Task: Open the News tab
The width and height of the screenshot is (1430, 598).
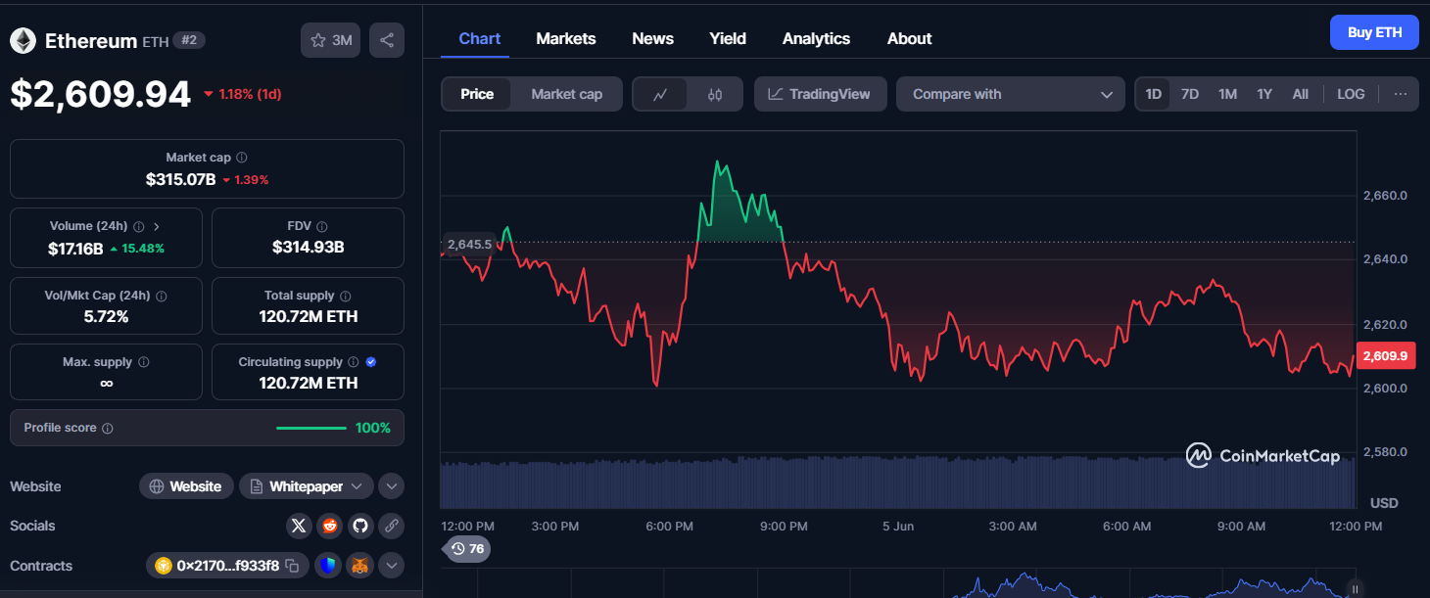Action: [x=652, y=38]
